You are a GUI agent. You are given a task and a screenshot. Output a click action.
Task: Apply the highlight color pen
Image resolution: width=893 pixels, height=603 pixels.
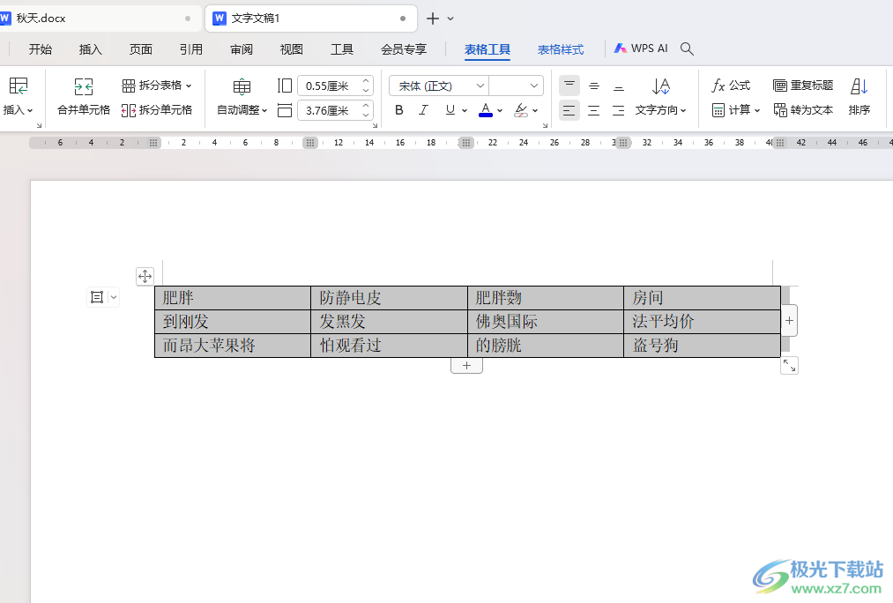click(x=520, y=110)
